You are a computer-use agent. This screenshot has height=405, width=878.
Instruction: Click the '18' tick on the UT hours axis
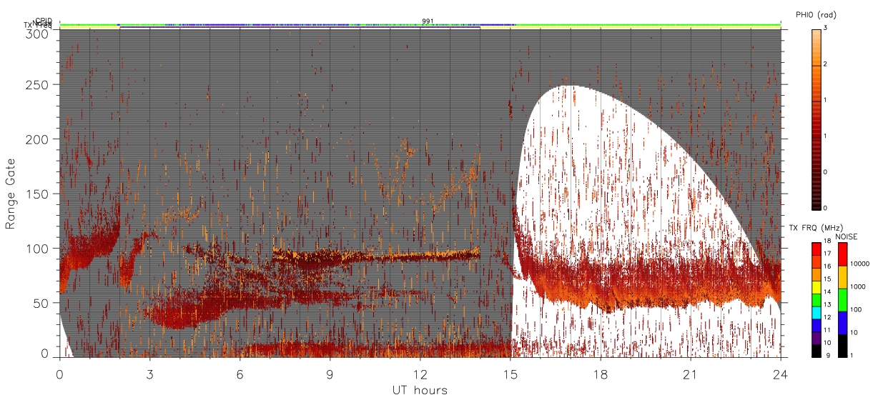click(600, 374)
